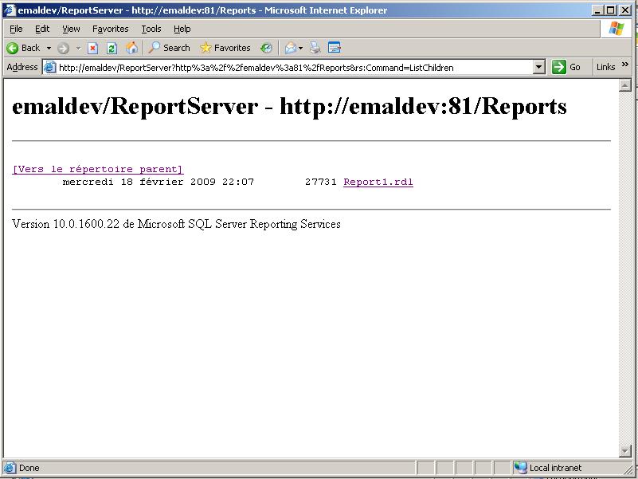
Task: Open the Search pane
Action: [x=169, y=48]
